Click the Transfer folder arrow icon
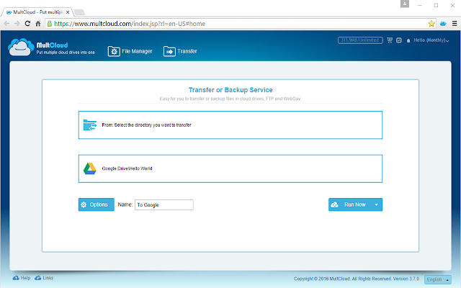The height and width of the screenshot is (288, 461). 169,51
